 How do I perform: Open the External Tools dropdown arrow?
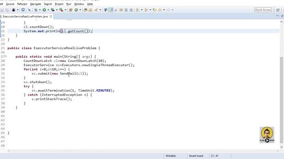(x=65, y=10)
